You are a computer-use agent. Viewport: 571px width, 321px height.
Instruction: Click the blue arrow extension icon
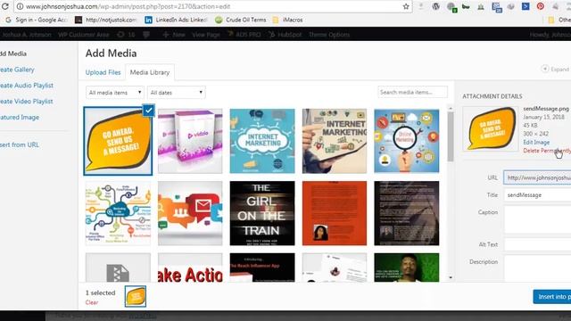click(525, 6)
